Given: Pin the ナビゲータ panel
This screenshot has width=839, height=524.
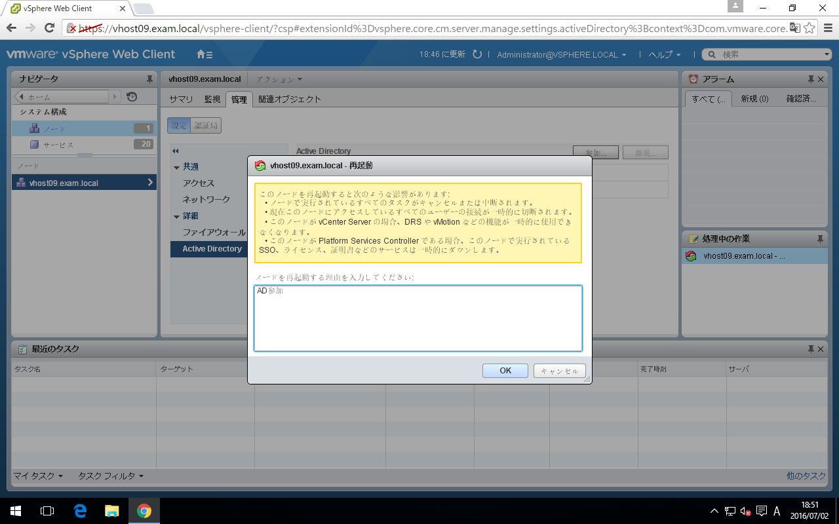Looking at the screenshot, I should (149, 79).
